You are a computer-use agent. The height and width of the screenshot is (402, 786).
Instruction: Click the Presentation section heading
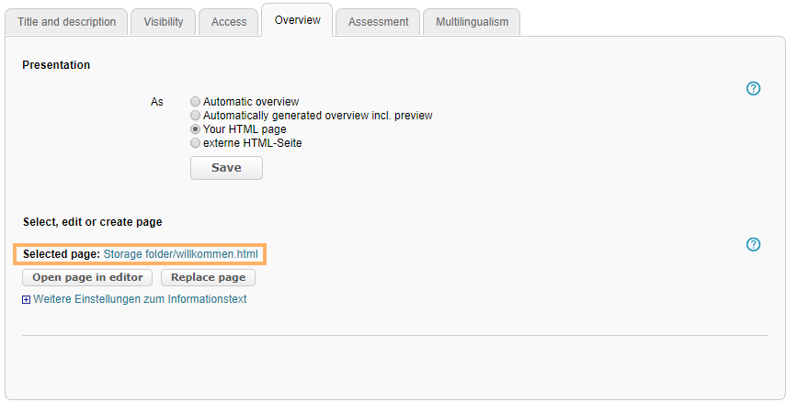[56, 65]
